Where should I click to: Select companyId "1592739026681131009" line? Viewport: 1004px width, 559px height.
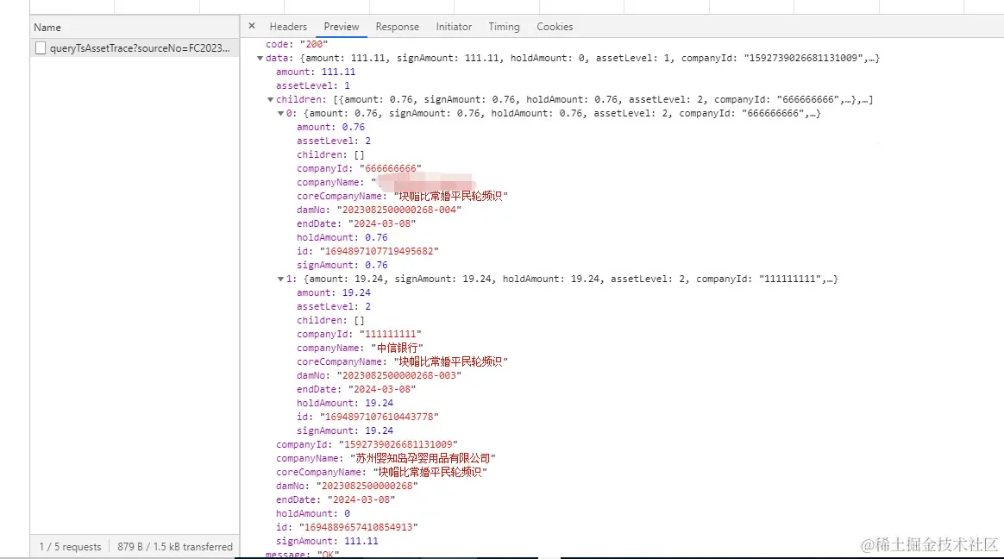tap(367, 444)
